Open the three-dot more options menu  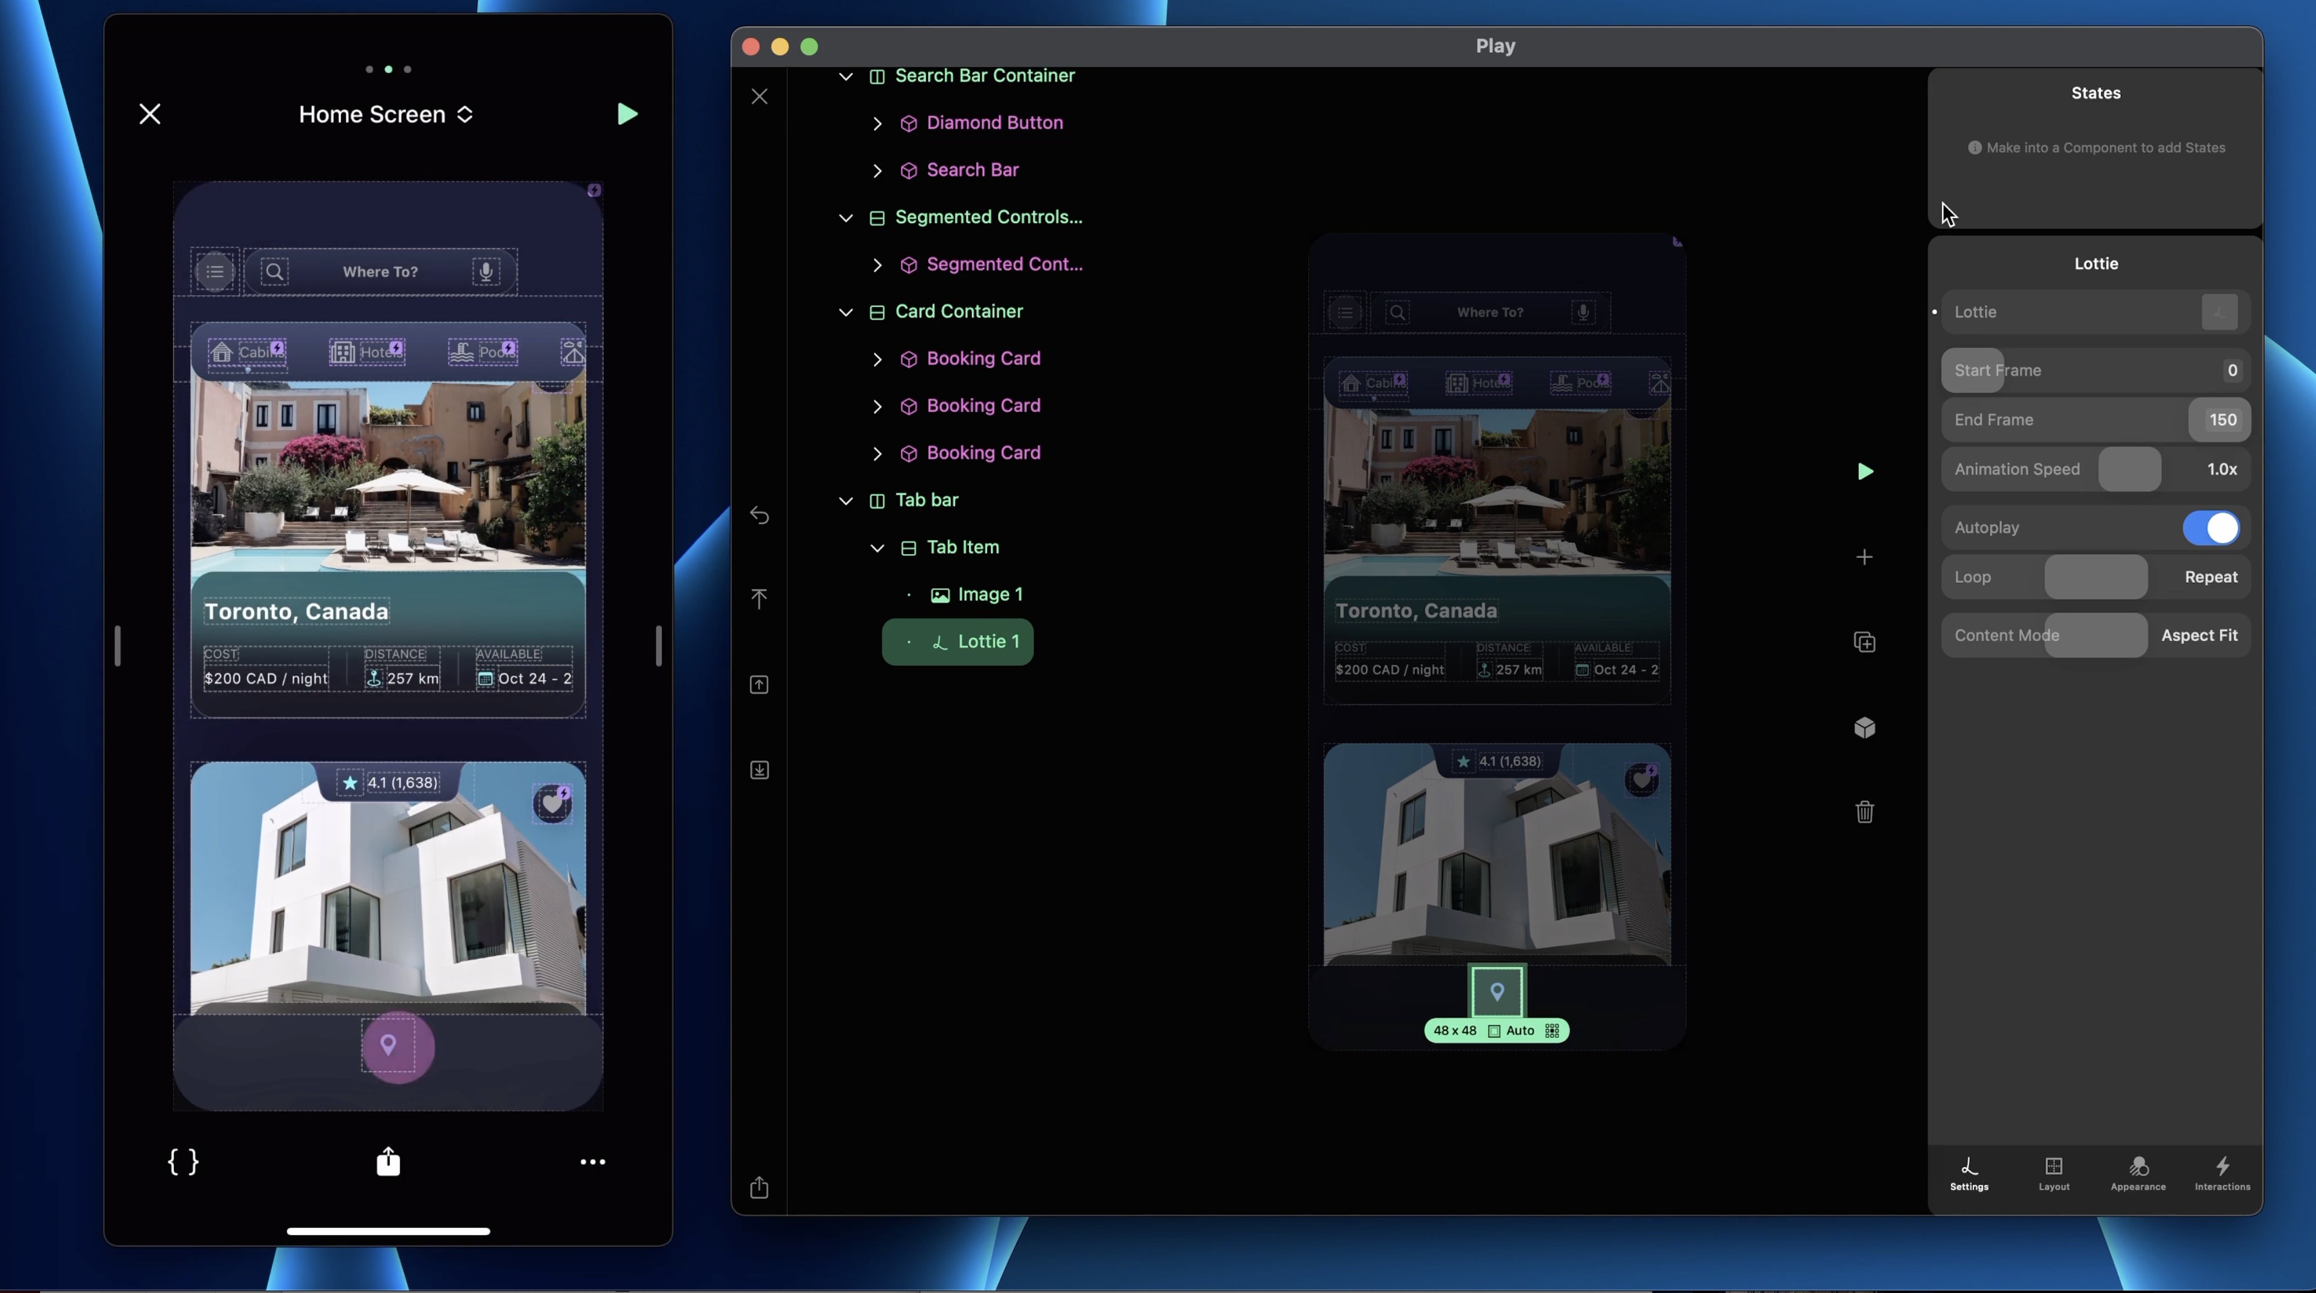593,1162
